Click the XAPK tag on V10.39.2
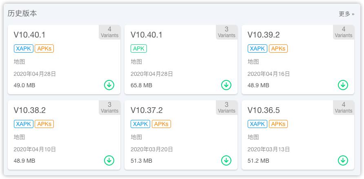The width and height of the screenshot is (364, 179). [x=257, y=49]
